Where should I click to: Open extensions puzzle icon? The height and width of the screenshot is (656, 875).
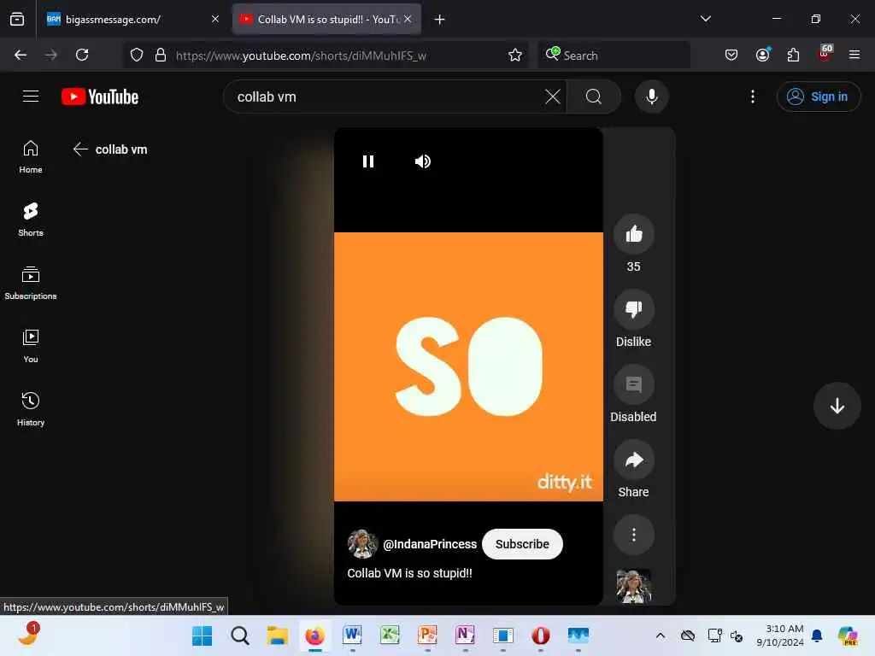pos(793,55)
